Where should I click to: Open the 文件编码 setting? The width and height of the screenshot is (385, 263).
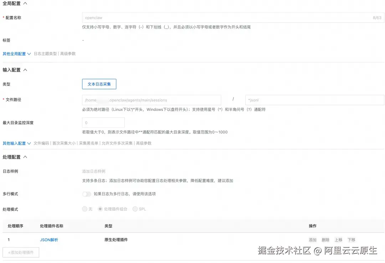click(41, 143)
